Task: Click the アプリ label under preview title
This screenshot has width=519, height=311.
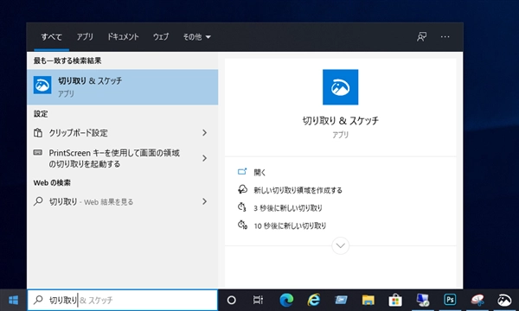Action: pyautogui.click(x=340, y=135)
